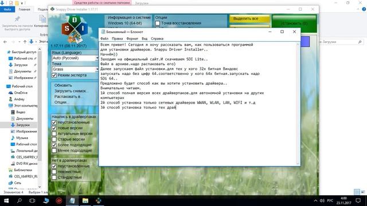
Task: Toggle Новые версии checkbox
Action: click(54, 128)
